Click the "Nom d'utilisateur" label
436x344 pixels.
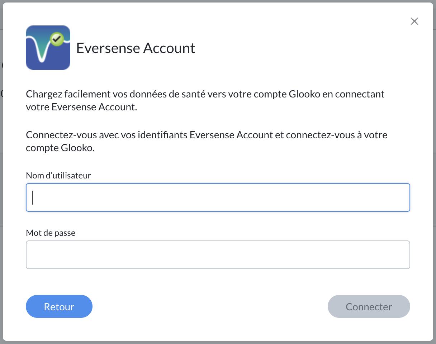coord(58,175)
